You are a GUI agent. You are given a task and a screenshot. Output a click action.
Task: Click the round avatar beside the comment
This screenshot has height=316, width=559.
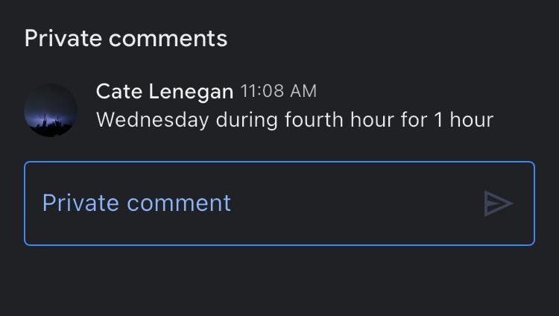click(51, 110)
